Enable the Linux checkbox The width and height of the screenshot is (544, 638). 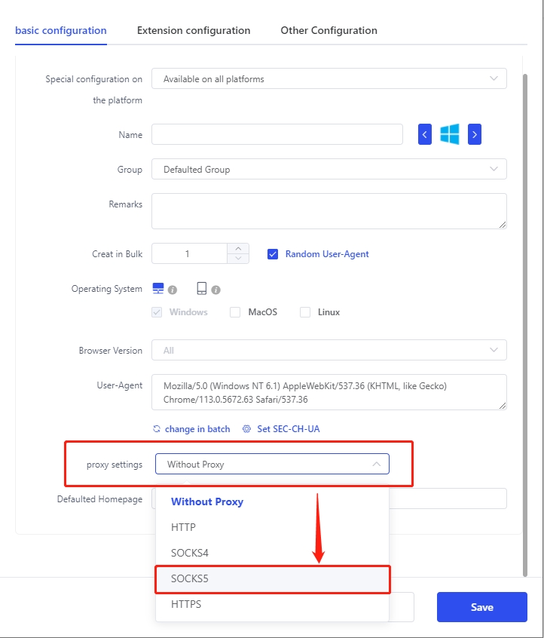click(x=305, y=312)
